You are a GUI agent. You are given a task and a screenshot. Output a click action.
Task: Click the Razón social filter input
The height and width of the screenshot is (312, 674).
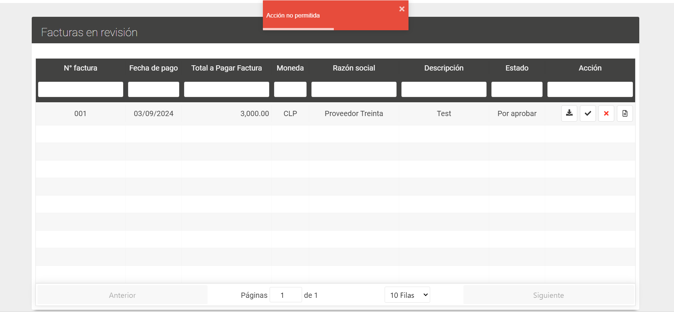[354, 90]
